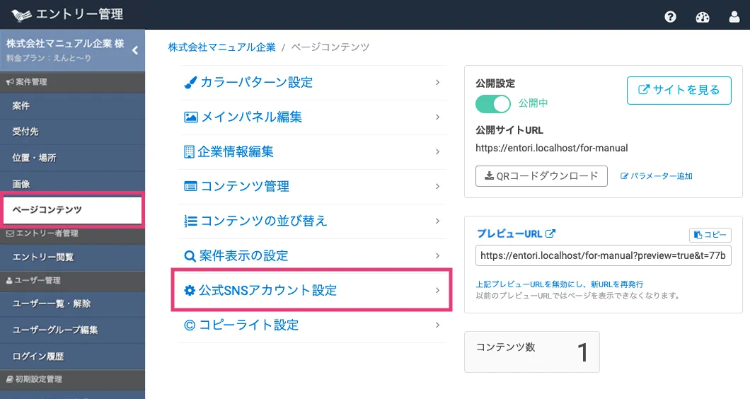Click the copyright icon for コピーライト設定

coord(190,325)
